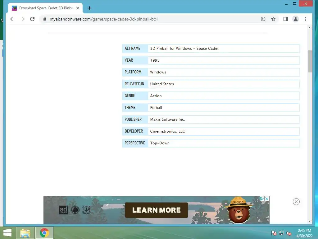The width and height of the screenshot is (318, 239).
Task: Click the scrollbar up arrow
Action: [310, 28]
